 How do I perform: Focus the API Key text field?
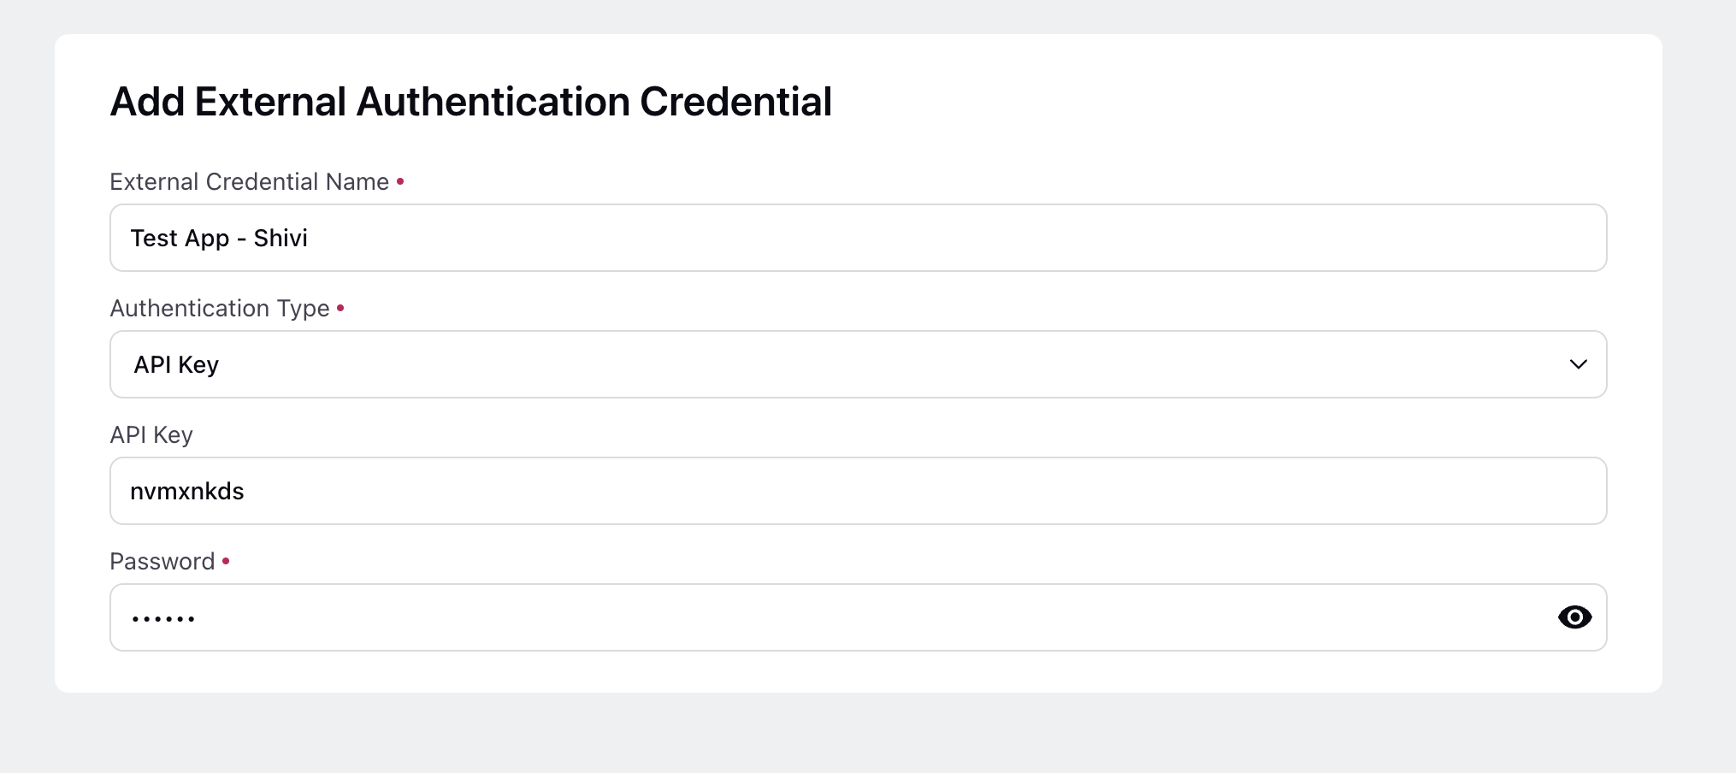coord(858,491)
